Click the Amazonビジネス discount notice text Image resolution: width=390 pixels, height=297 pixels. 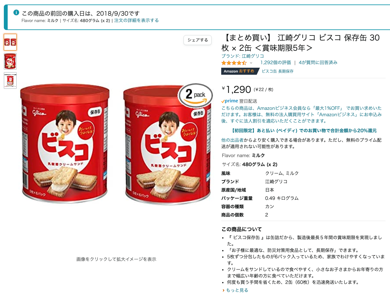coord(301,114)
